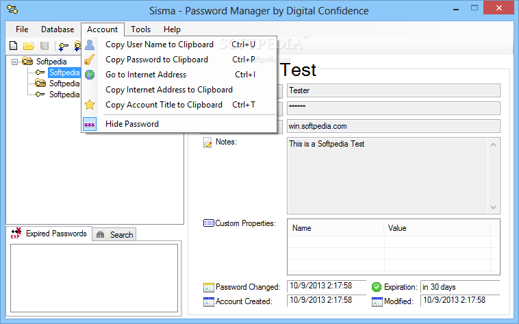
Task: Click the purple asterisks Hide Password icon
Action: (x=90, y=124)
